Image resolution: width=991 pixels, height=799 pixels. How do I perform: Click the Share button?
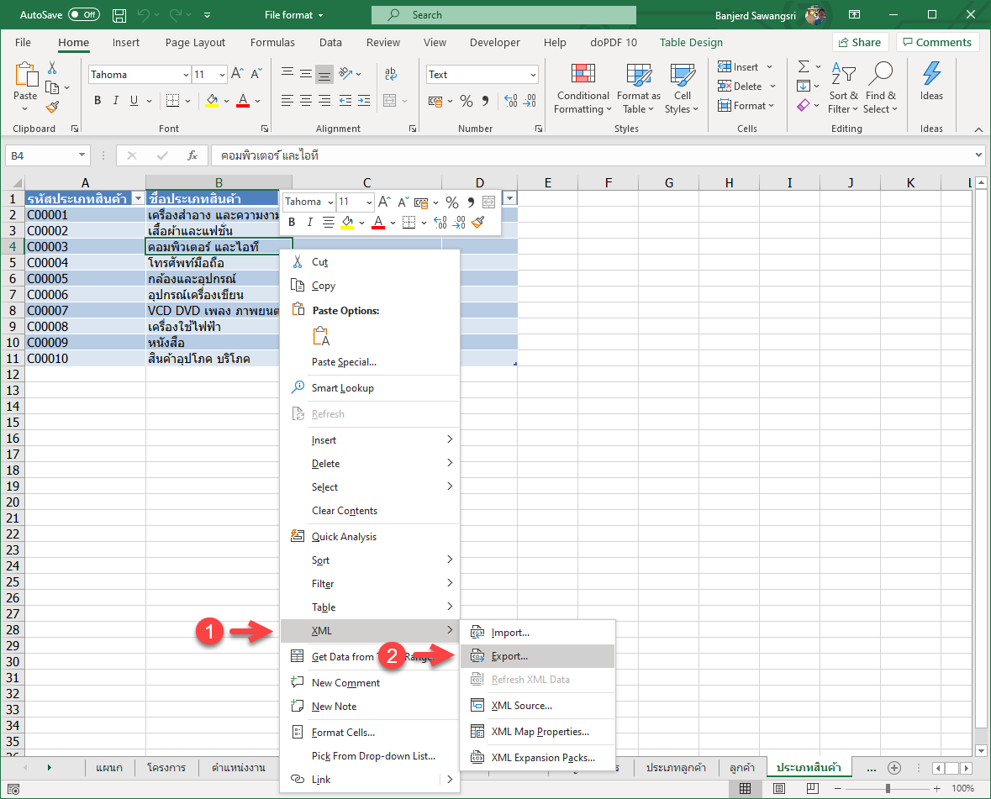(x=860, y=42)
